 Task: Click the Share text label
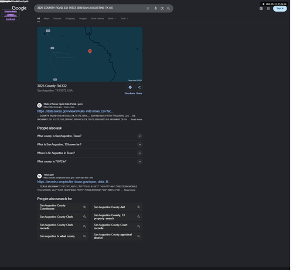point(139,93)
